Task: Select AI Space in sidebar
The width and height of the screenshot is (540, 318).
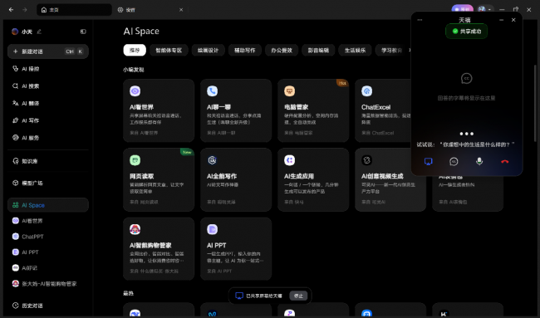Action: coord(48,205)
